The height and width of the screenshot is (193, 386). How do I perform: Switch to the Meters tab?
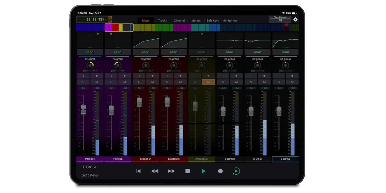[x=196, y=21]
